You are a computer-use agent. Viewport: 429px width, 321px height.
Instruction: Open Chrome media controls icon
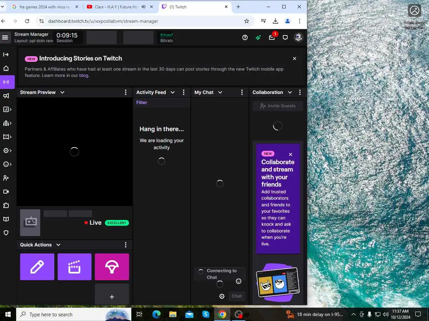pyautogui.click(x=263, y=21)
